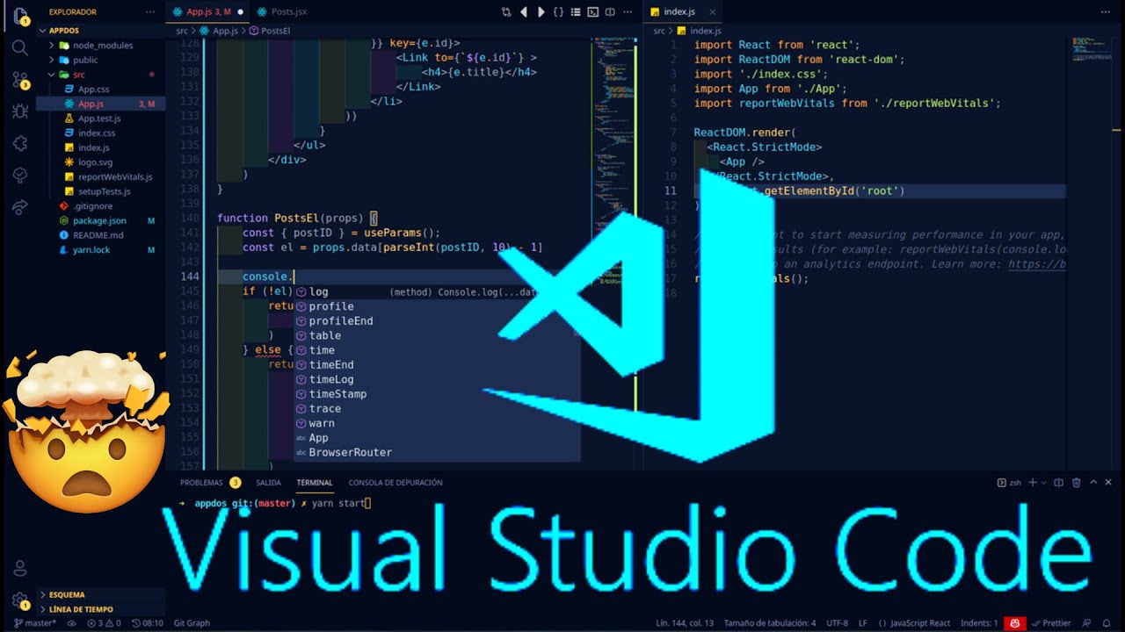
Task: Open the CONSOLA DE DEPURACIÓN tab
Action: click(396, 483)
